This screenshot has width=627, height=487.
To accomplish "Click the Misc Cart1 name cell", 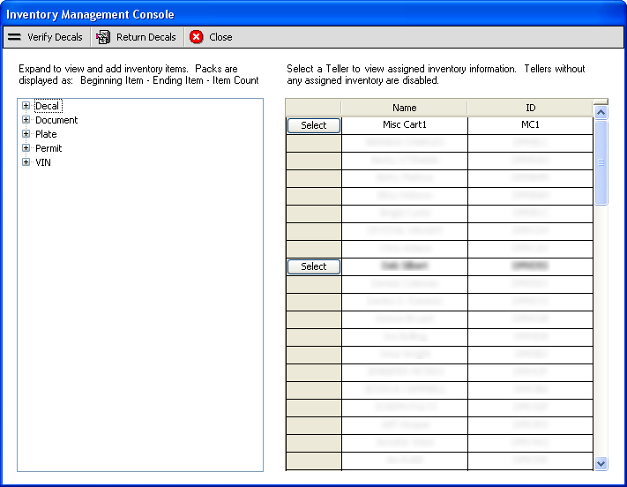I will 404,125.
